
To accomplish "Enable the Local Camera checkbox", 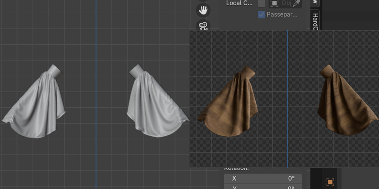I will coord(262,3).
